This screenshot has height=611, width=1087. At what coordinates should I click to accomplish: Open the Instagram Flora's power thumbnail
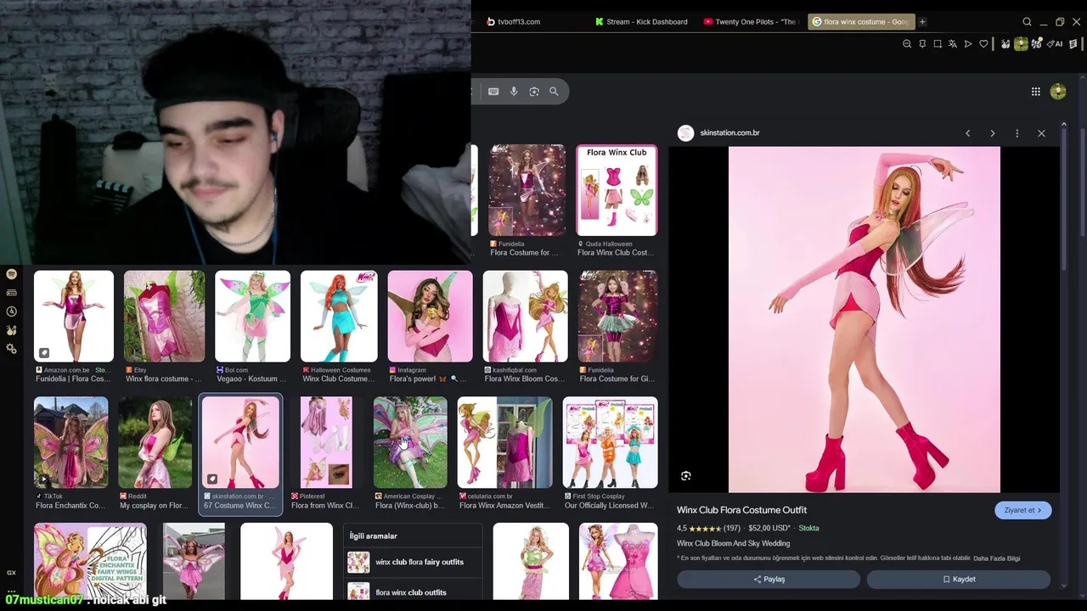(430, 317)
